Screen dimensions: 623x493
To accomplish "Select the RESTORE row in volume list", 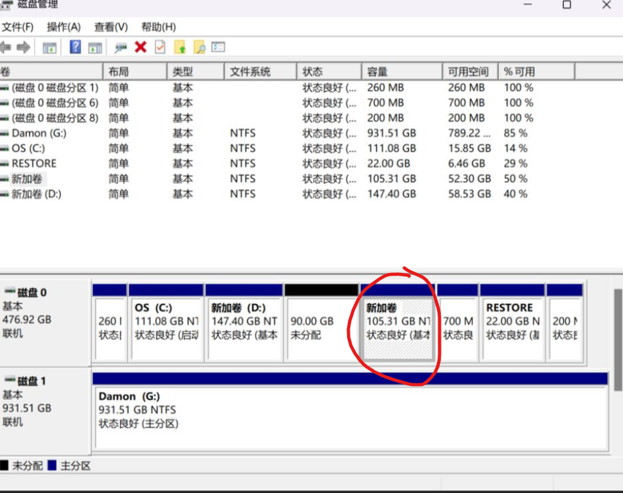I will [x=287, y=163].
